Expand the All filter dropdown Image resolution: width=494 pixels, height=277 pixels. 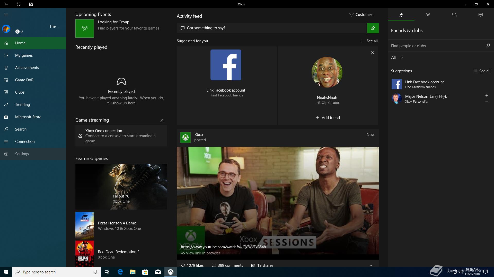[397, 57]
